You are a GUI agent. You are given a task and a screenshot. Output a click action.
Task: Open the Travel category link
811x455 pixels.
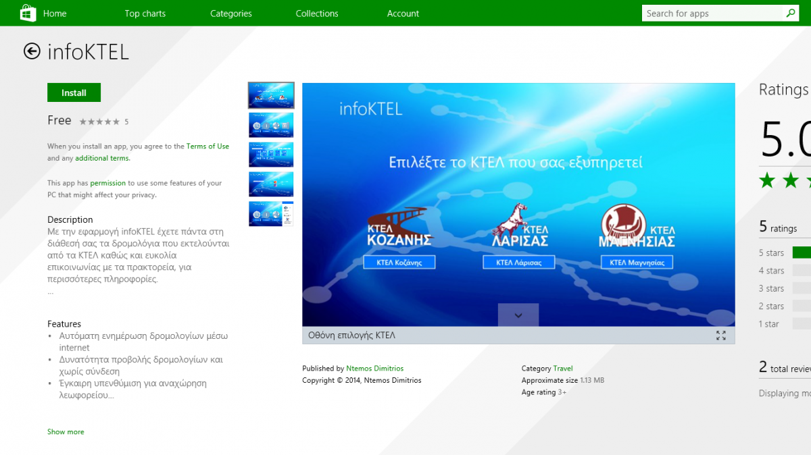[x=563, y=369]
